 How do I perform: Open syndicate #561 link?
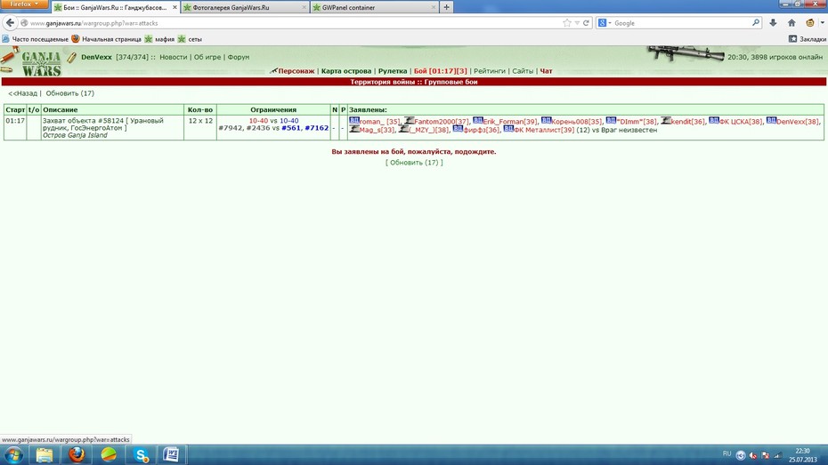pyautogui.click(x=291, y=128)
